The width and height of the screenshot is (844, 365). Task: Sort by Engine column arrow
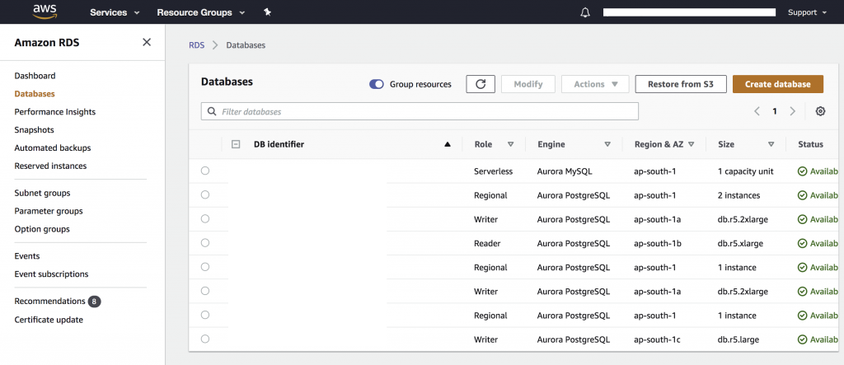click(x=607, y=144)
